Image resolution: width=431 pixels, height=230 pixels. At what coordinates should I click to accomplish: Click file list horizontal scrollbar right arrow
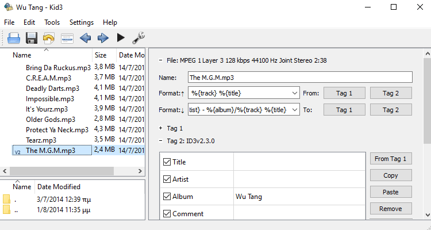(140, 171)
